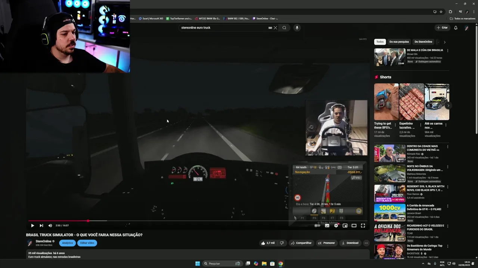Viewport: 478px width, 268px height.
Task: Open options for Noite no ônibus video
Action: click(448, 166)
